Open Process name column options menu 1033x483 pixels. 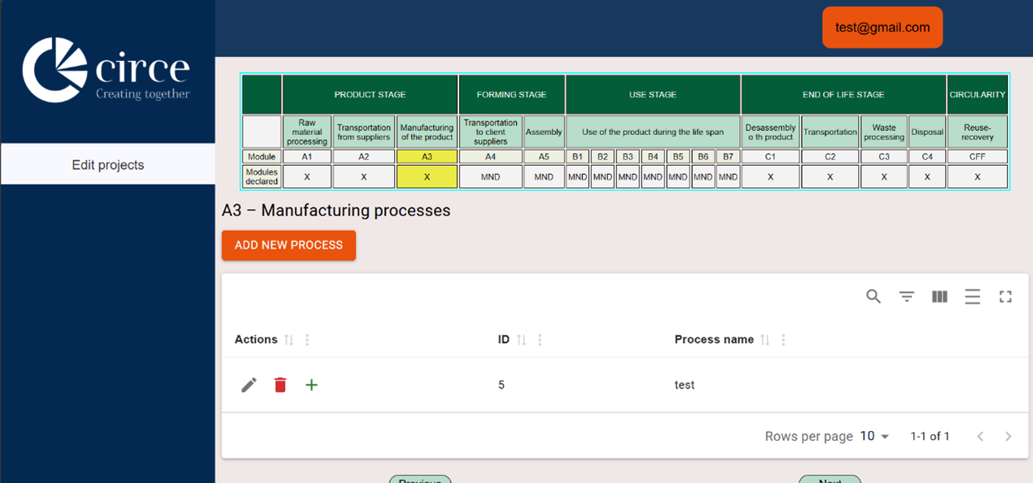point(783,340)
